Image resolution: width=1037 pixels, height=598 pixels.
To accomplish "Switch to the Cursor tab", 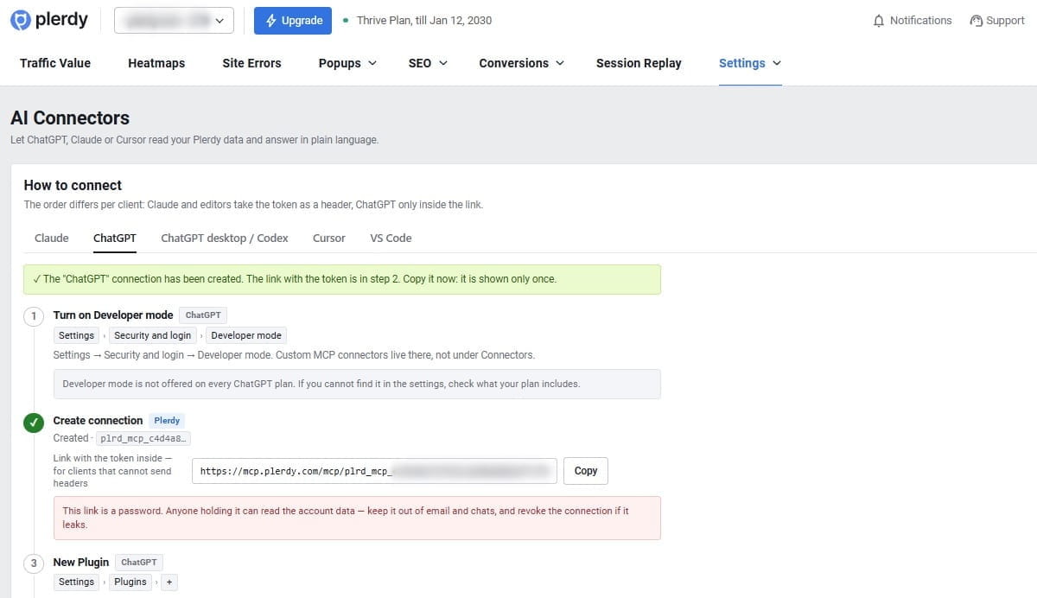I will click(329, 238).
